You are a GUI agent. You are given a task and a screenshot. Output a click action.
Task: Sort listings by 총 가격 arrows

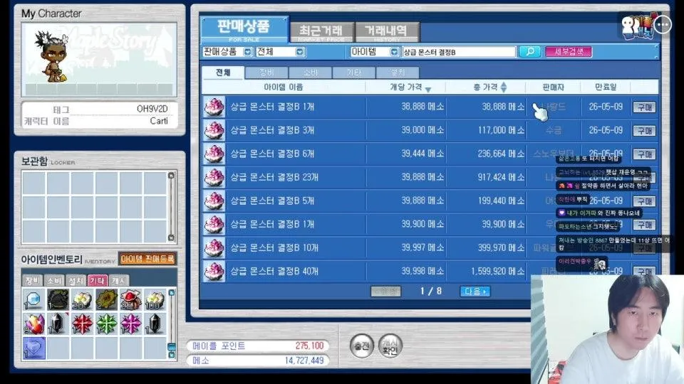[x=504, y=87]
